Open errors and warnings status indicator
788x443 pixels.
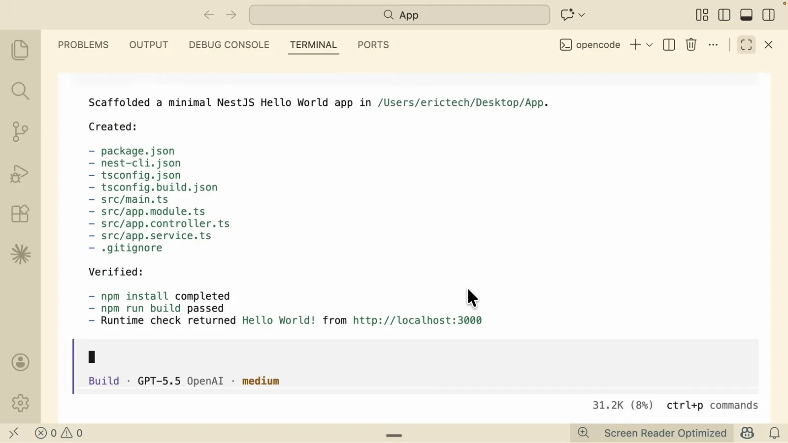tap(59, 433)
